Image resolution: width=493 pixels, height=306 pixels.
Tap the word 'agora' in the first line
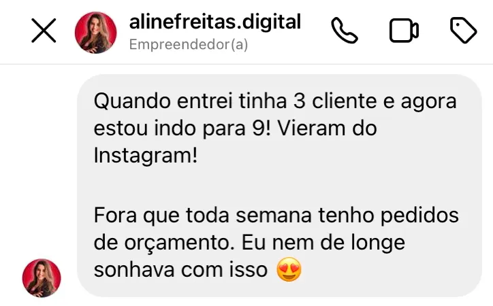coord(428,102)
